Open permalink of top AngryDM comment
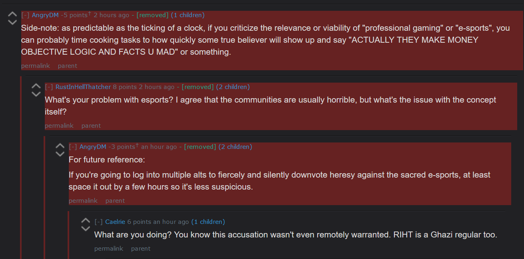524x259 pixels. coord(36,66)
